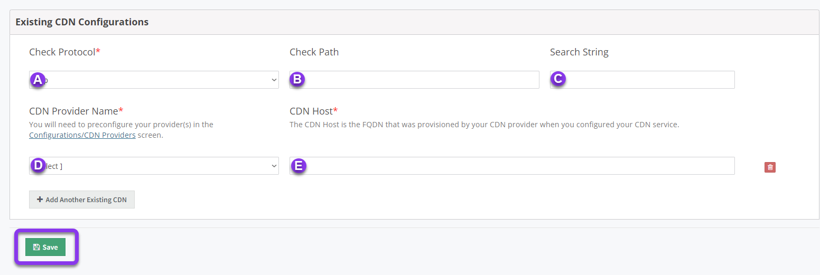Focus the Check Path text field
Image resolution: width=820 pixels, height=275 pixels.
click(414, 80)
